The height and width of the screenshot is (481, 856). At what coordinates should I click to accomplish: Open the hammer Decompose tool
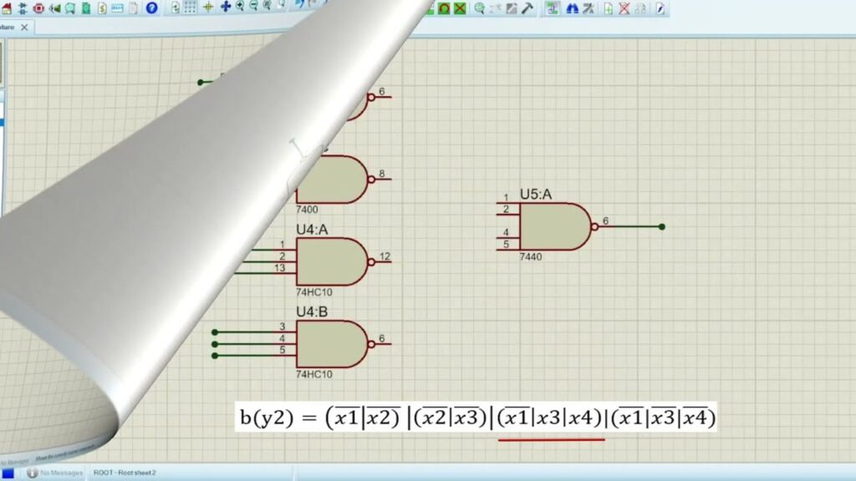[x=527, y=8]
